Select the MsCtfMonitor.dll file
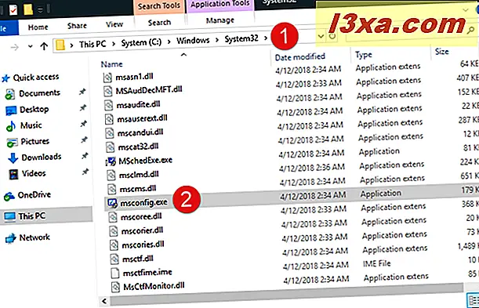Screen dimensions: 479x308 click(154, 286)
